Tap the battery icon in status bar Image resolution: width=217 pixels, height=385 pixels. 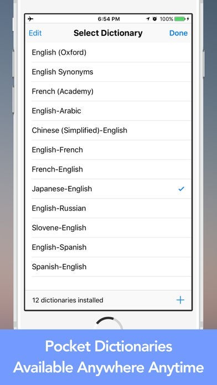[x=180, y=19]
